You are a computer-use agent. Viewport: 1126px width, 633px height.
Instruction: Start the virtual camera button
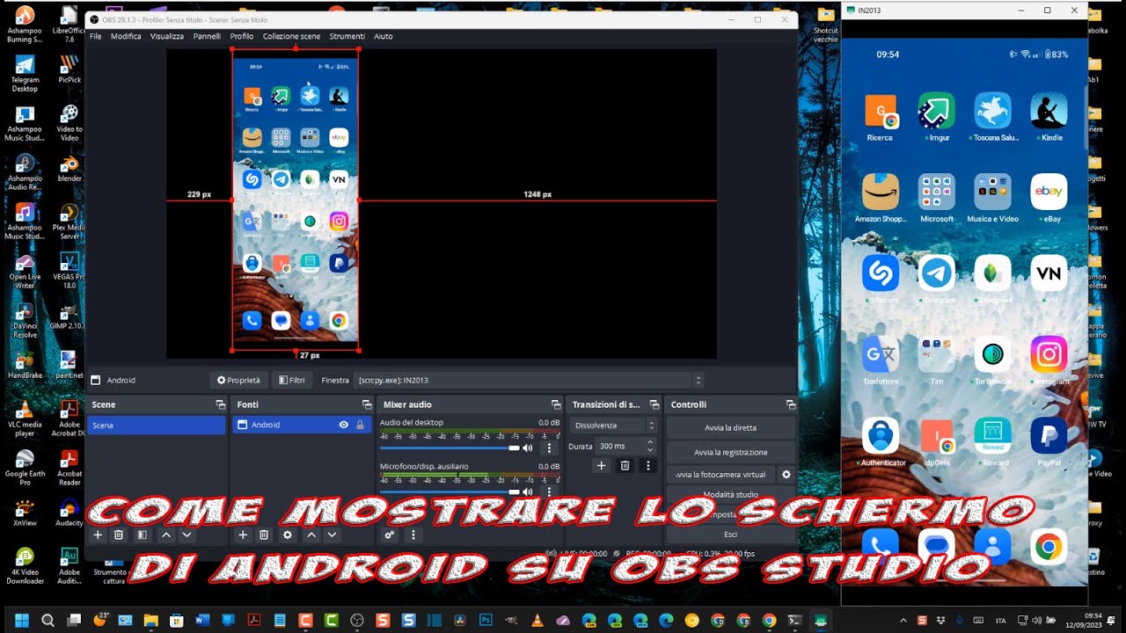720,475
